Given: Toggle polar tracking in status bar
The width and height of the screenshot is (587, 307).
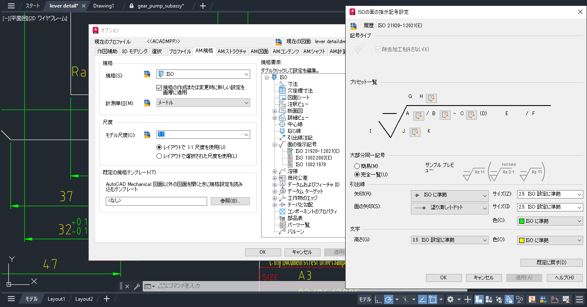Looking at the screenshot, I should [x=388, y=299].
